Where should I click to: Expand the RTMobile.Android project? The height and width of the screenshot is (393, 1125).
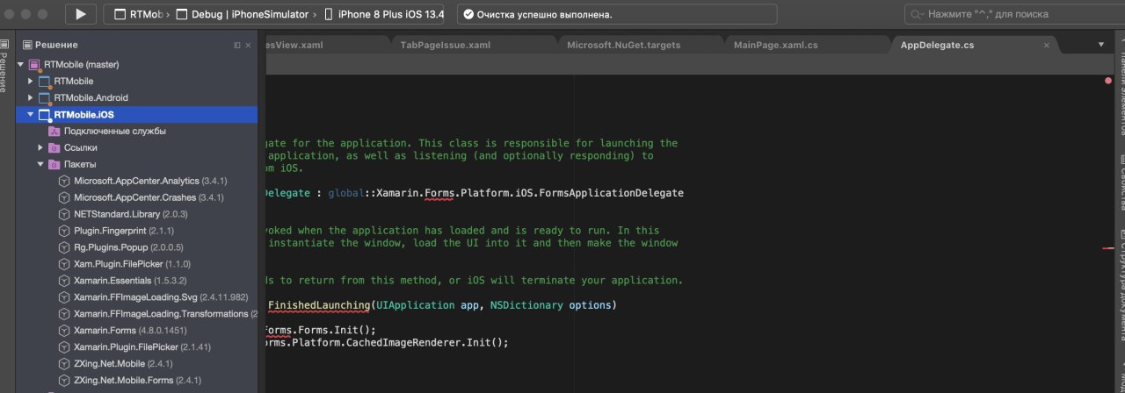tap(30, 97)
